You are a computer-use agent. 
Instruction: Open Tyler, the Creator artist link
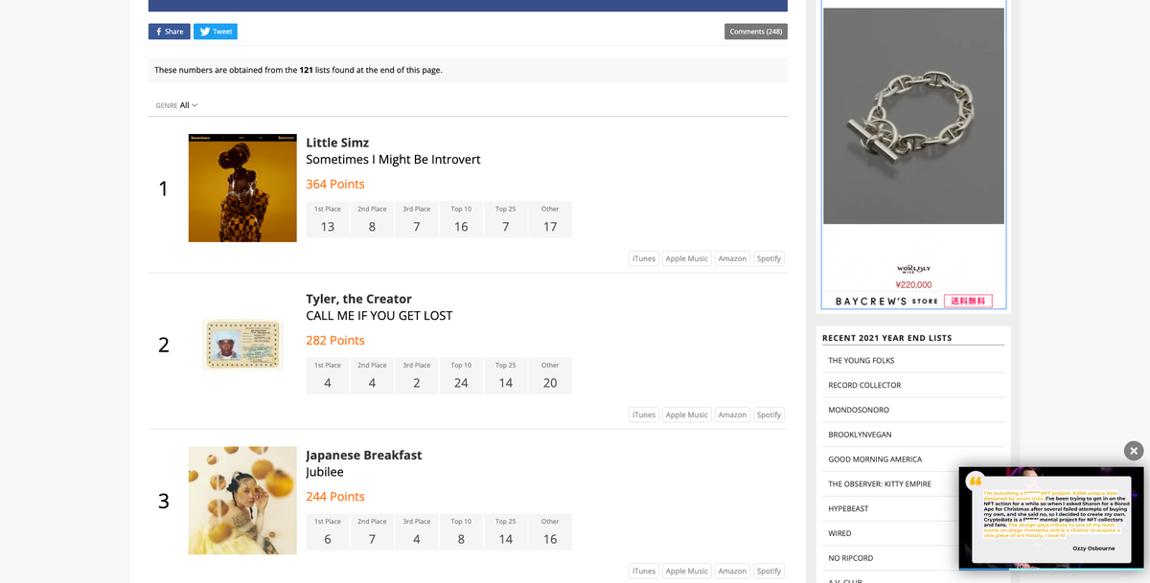358,299
